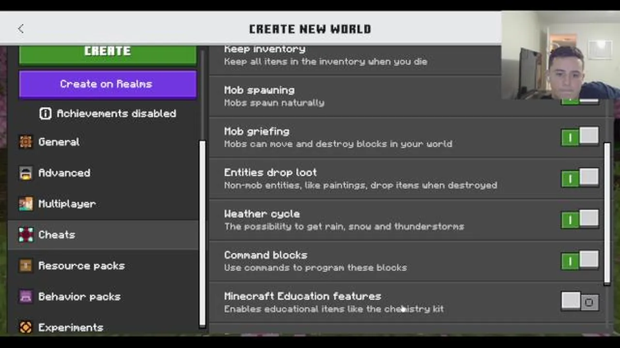Toggle Mob griefing off
Screen dimensions: 620x348
click(580, 137)
